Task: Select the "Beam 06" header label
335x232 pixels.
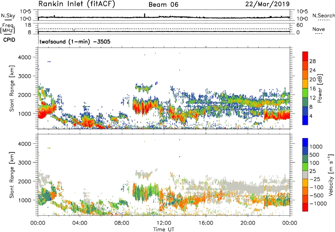Action: [x=163, y=5]
